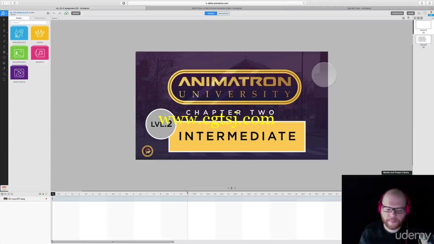
Task: Select the Scene1 canvas tab
Action: pyautogui.click(x=55, y=18)
